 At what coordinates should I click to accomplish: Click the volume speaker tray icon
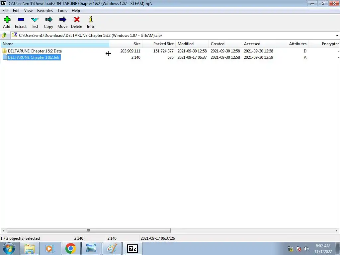pos(306,249)
